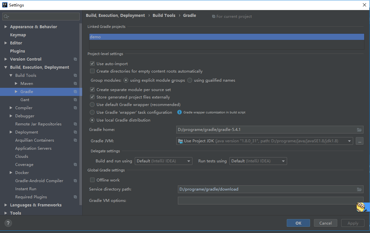
Task: Click the Gradle VM options field
Action: (x=271, y=200)
